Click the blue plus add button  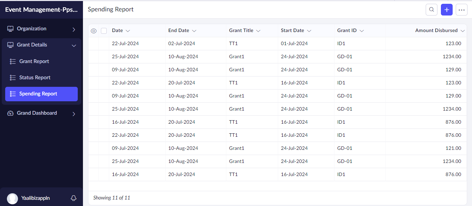pyautogui.click(x=446, y=10)
